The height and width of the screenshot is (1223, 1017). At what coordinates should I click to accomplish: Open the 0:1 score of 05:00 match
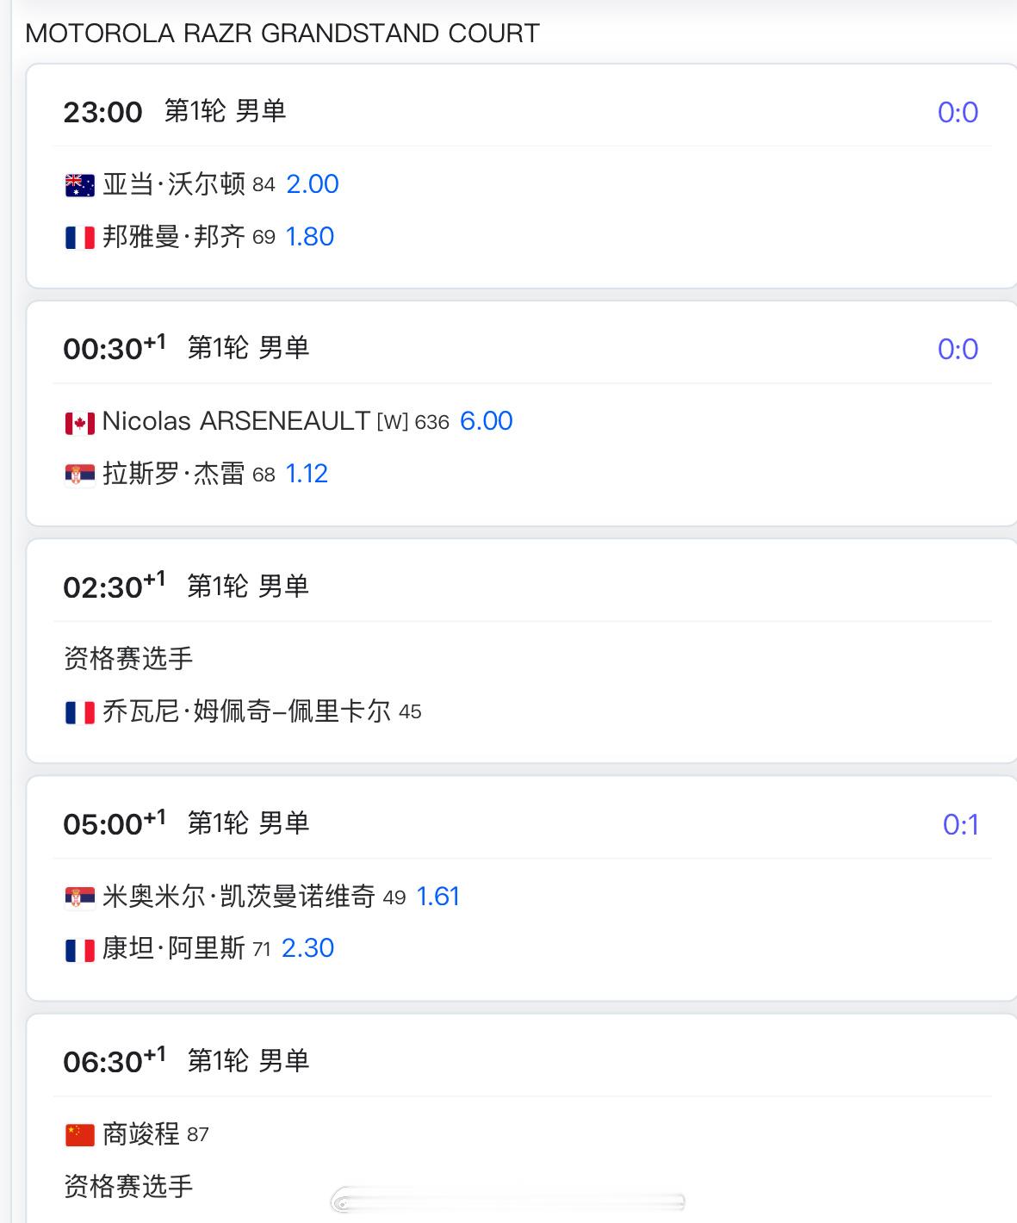(961, 825)
